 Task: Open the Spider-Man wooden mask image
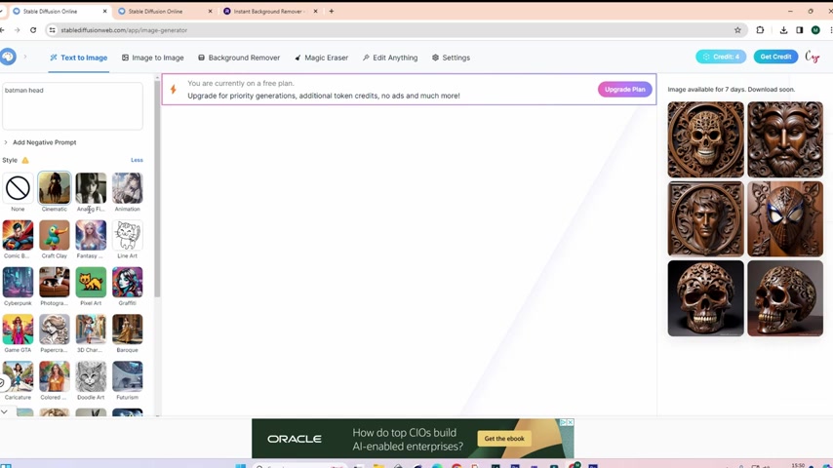tap(785, 218)
